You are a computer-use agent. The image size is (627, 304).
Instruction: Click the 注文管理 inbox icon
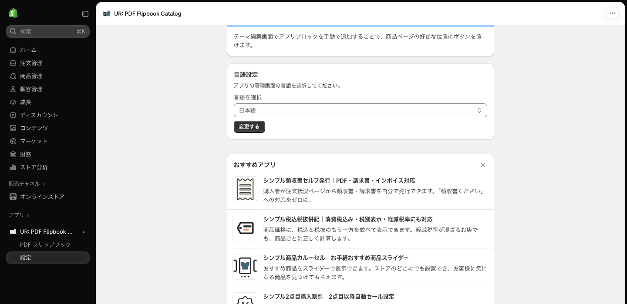[x=13, y=63]
